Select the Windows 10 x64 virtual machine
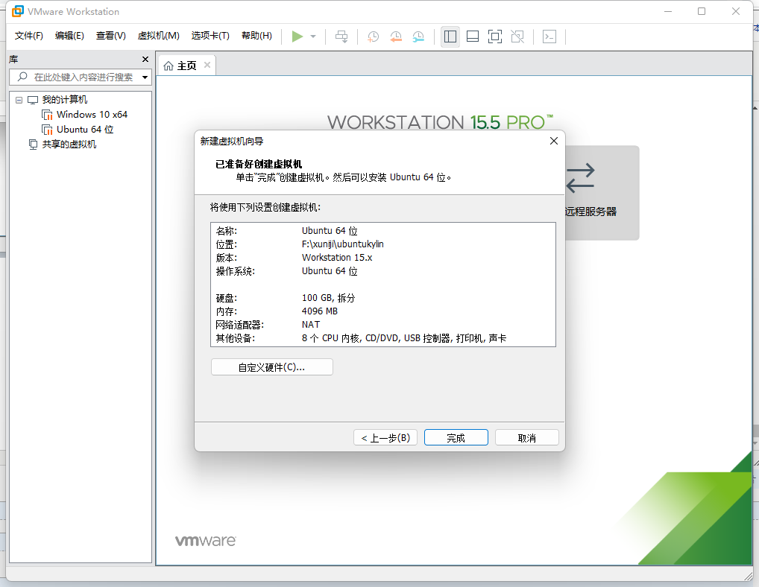Screen dimensions: 759x587 92,115
